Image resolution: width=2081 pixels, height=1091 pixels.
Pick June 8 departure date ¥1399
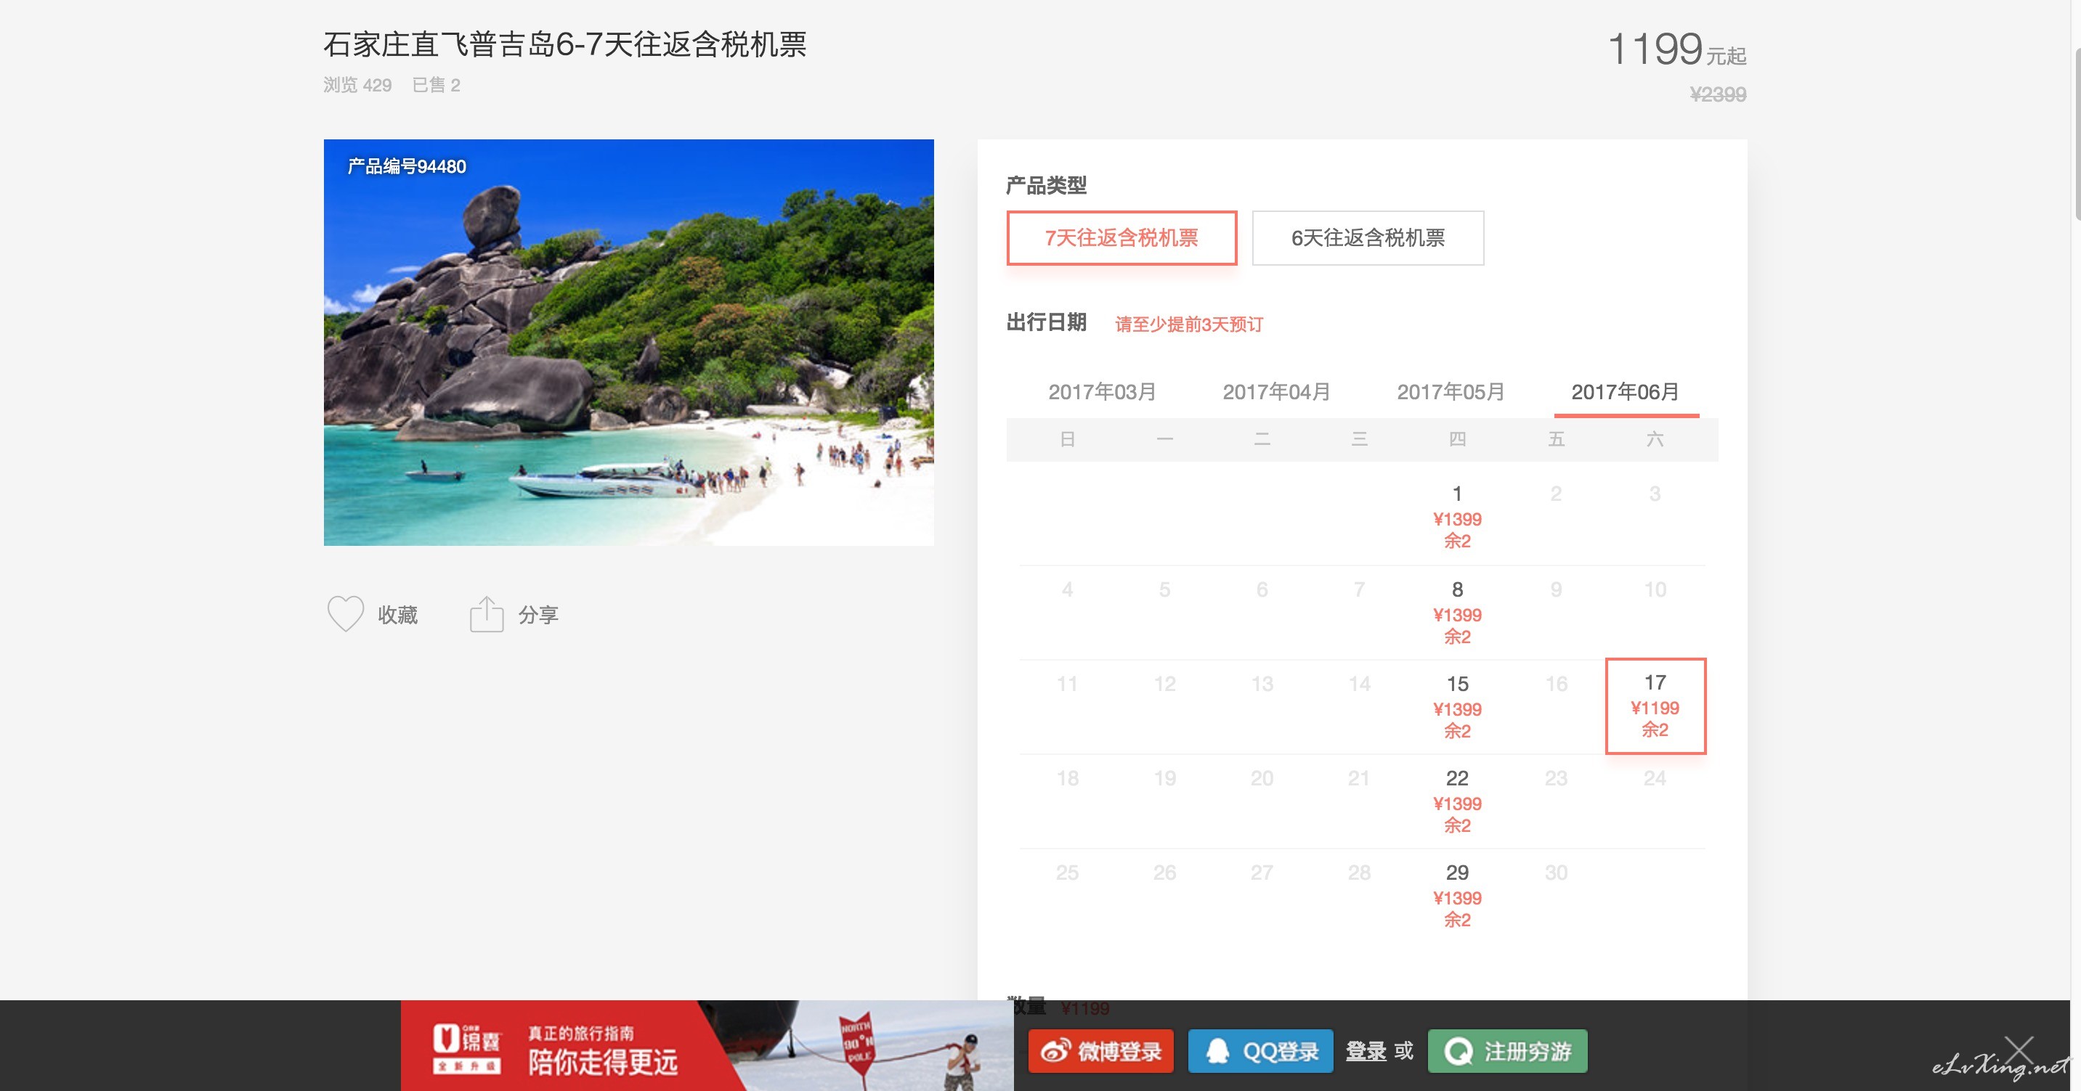point(1457,612)
